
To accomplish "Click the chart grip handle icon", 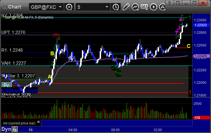I will click(x=5, y=7).
